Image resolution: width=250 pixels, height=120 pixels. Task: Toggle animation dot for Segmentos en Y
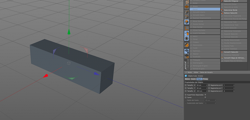click(209, 88)
